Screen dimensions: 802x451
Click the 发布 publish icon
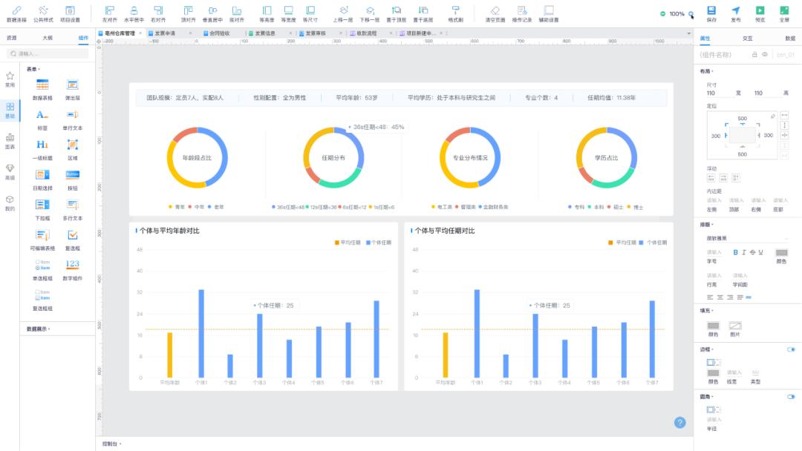point(735,10)
